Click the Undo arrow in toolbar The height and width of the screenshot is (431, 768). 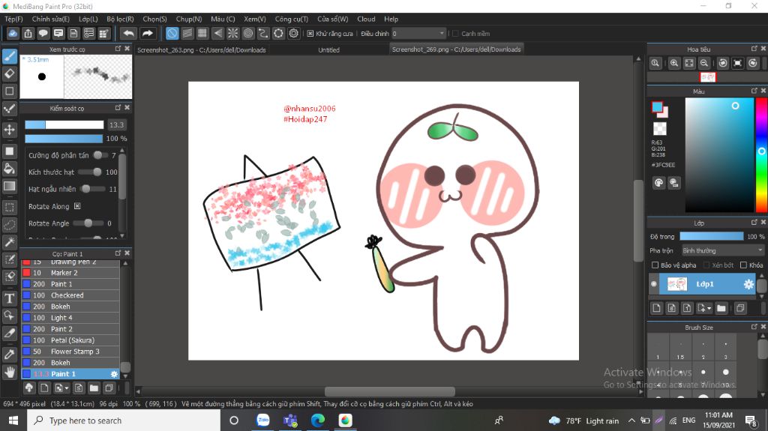[128, 33]
